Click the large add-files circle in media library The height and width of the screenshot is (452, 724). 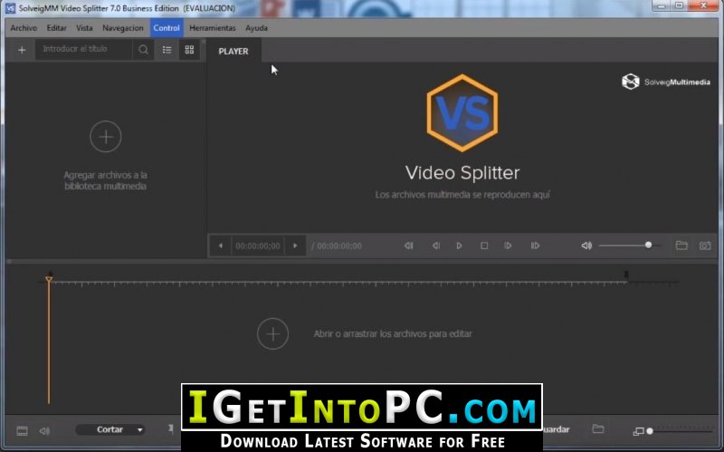tap(106, 137)
